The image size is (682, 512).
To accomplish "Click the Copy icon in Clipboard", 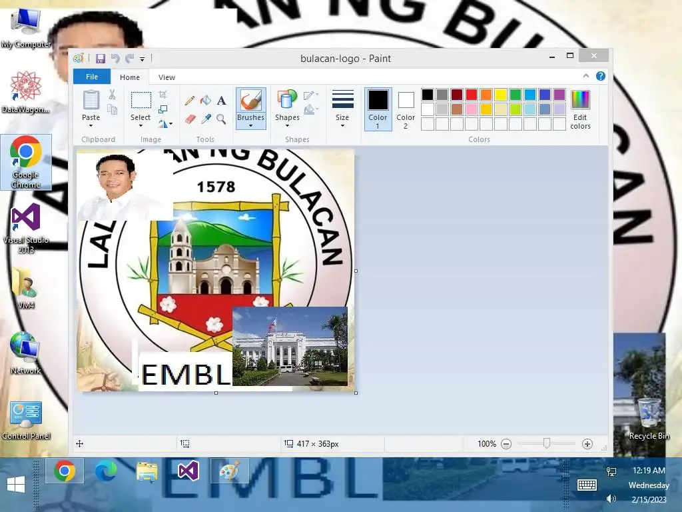I will click(x=112, y=110).
